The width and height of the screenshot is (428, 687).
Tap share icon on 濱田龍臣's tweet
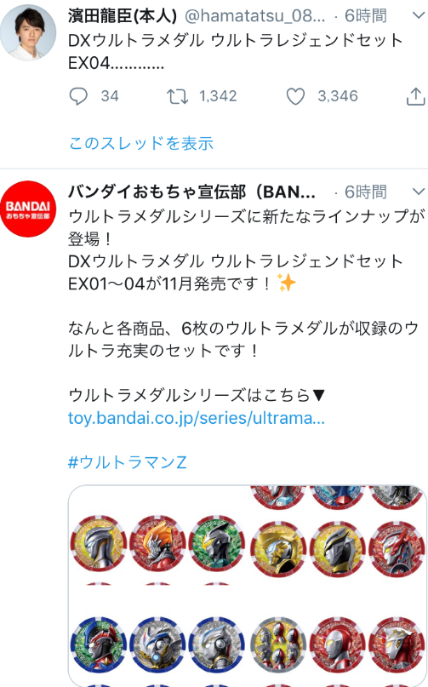coord(415,96)
